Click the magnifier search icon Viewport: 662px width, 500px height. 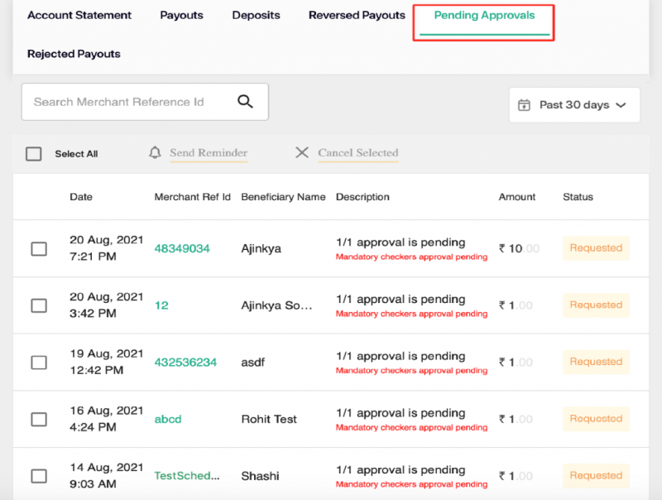click(x=245, y=101)
